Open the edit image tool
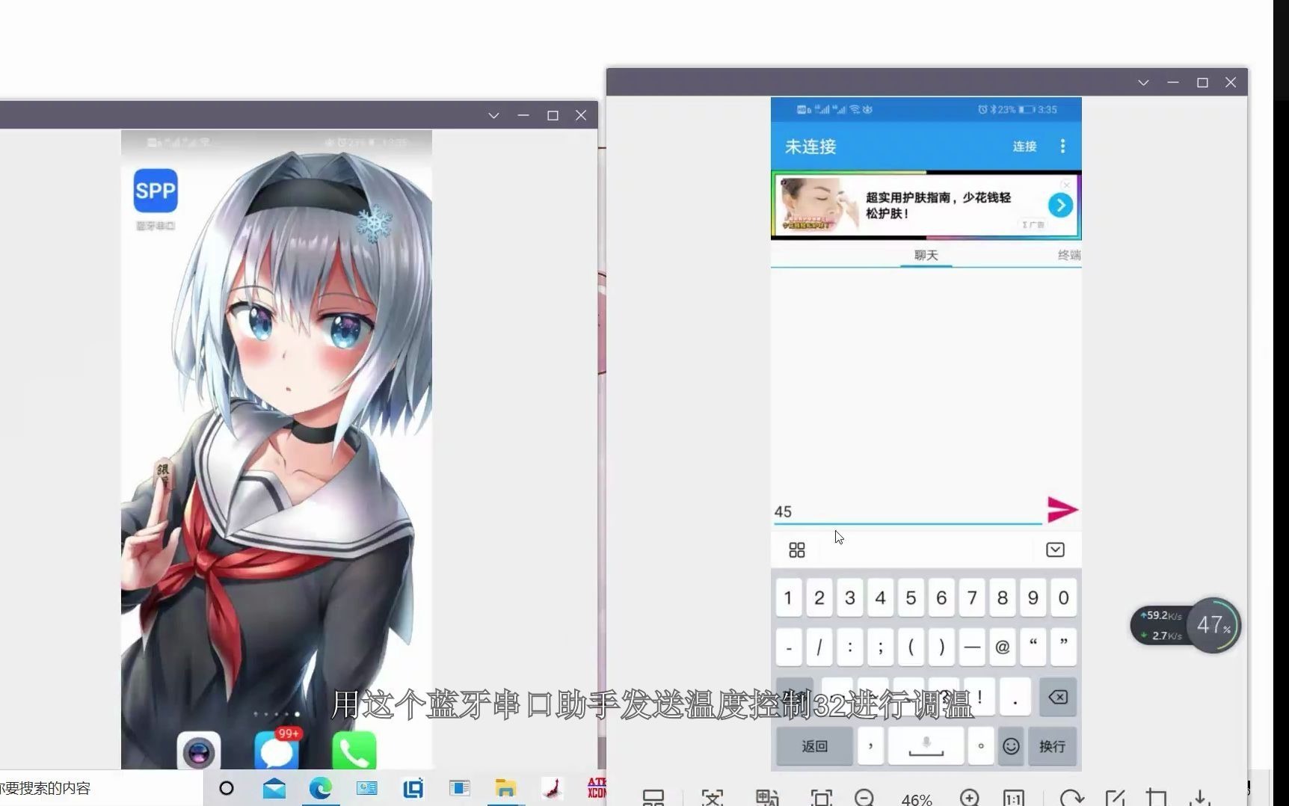Image resolution: width=1289 pixels, height=806 pixels. coord(1115,798)
